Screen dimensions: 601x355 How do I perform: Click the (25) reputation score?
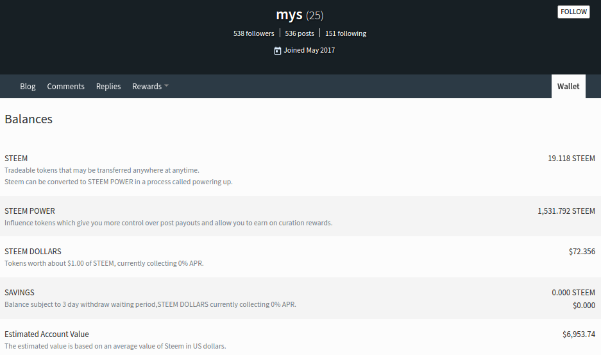pos(315,16)
